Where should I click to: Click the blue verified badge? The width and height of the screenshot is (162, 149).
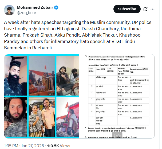(x=56, y=7)
